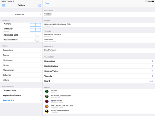This screenshot has width=155, height=116.
Task: Open the Henchmen filter
Action: point(21,60)
